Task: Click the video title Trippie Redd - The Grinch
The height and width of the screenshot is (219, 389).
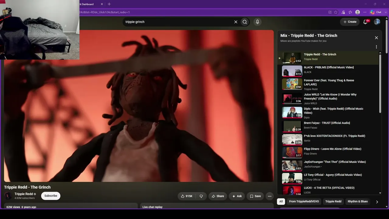Action: [x=27, y=187]
